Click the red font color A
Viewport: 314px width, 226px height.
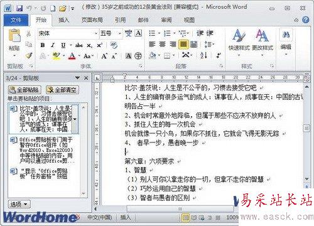(x=72, y=56)
